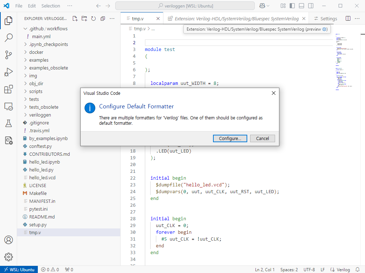This screenshot has height=273, width=365.
Task: Click the ports forwarded status item
Action: click(x=69, y=269)
